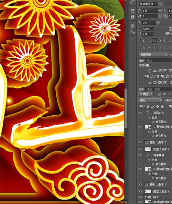Open the font size dropdown showing 6 点
The height and width of the screenshot is (204, 172).
(160, 11)
